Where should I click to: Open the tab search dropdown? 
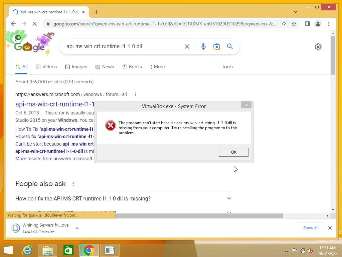(295, 12)
